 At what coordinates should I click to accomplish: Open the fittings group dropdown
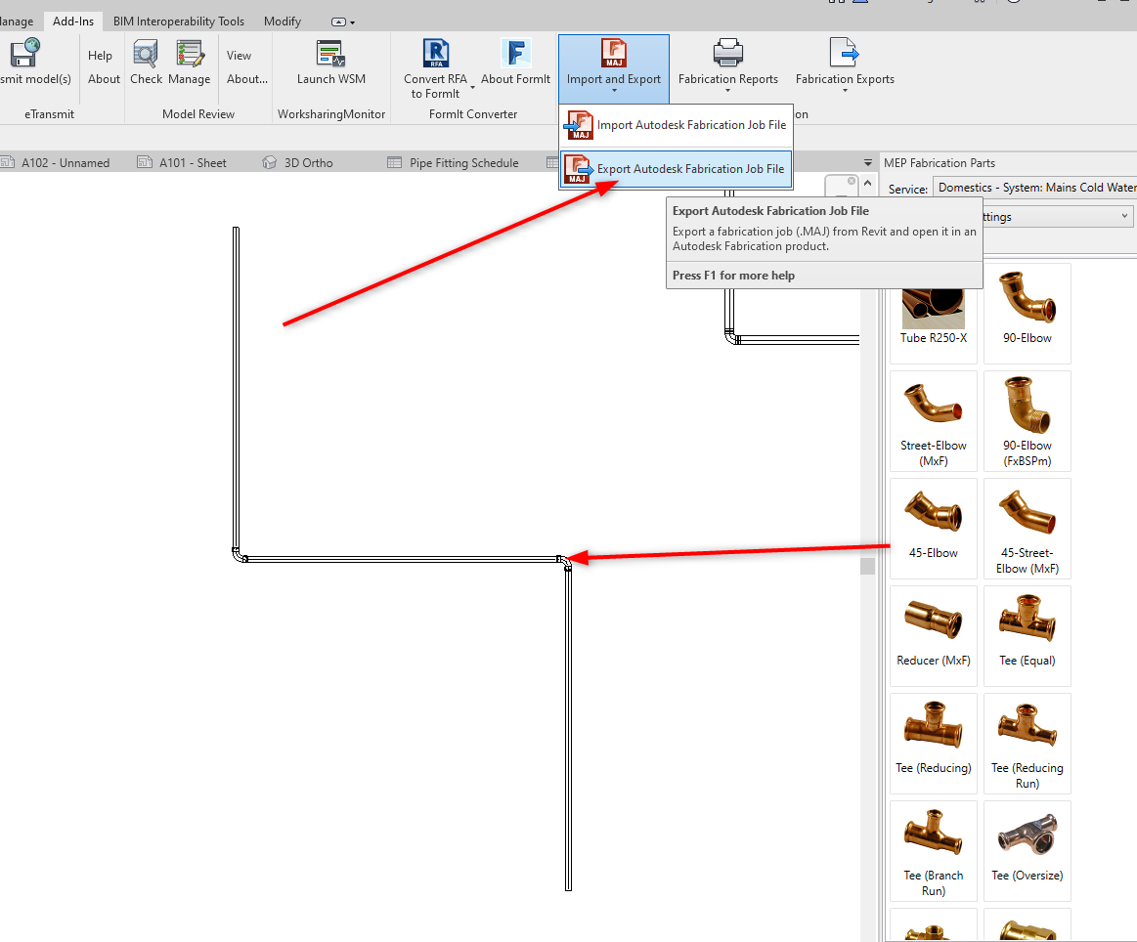[1058, 217]
